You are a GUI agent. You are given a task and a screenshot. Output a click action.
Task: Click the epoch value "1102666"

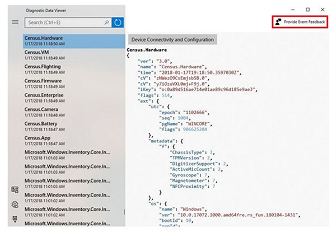point(195,112)
